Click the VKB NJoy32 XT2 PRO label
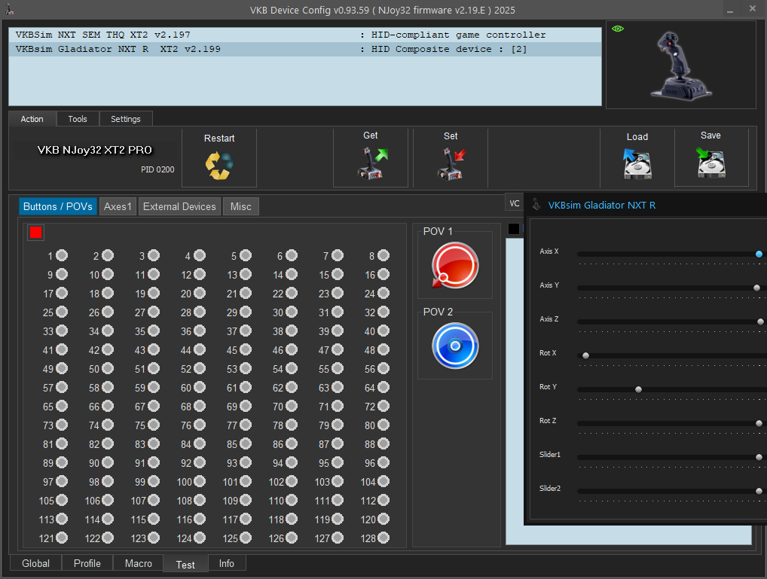The image size is (767, 579). (94, 150)
